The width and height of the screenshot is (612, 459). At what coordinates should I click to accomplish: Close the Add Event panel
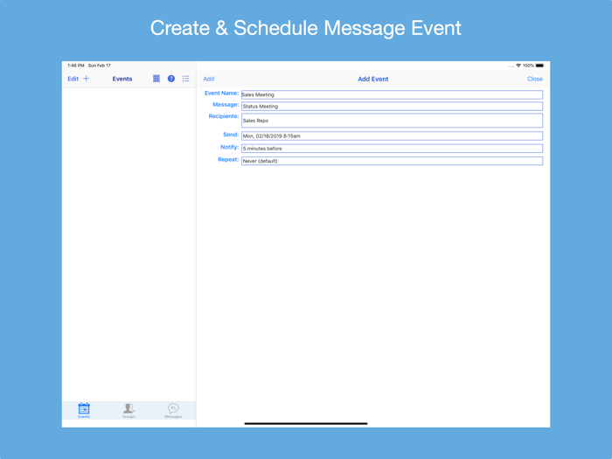(x=535, y=79)
